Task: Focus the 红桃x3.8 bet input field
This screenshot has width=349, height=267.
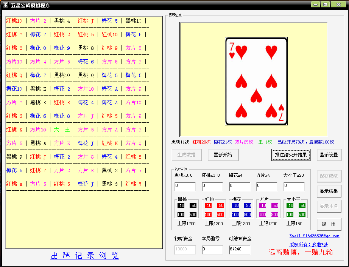Action: (x=212, y=187)
